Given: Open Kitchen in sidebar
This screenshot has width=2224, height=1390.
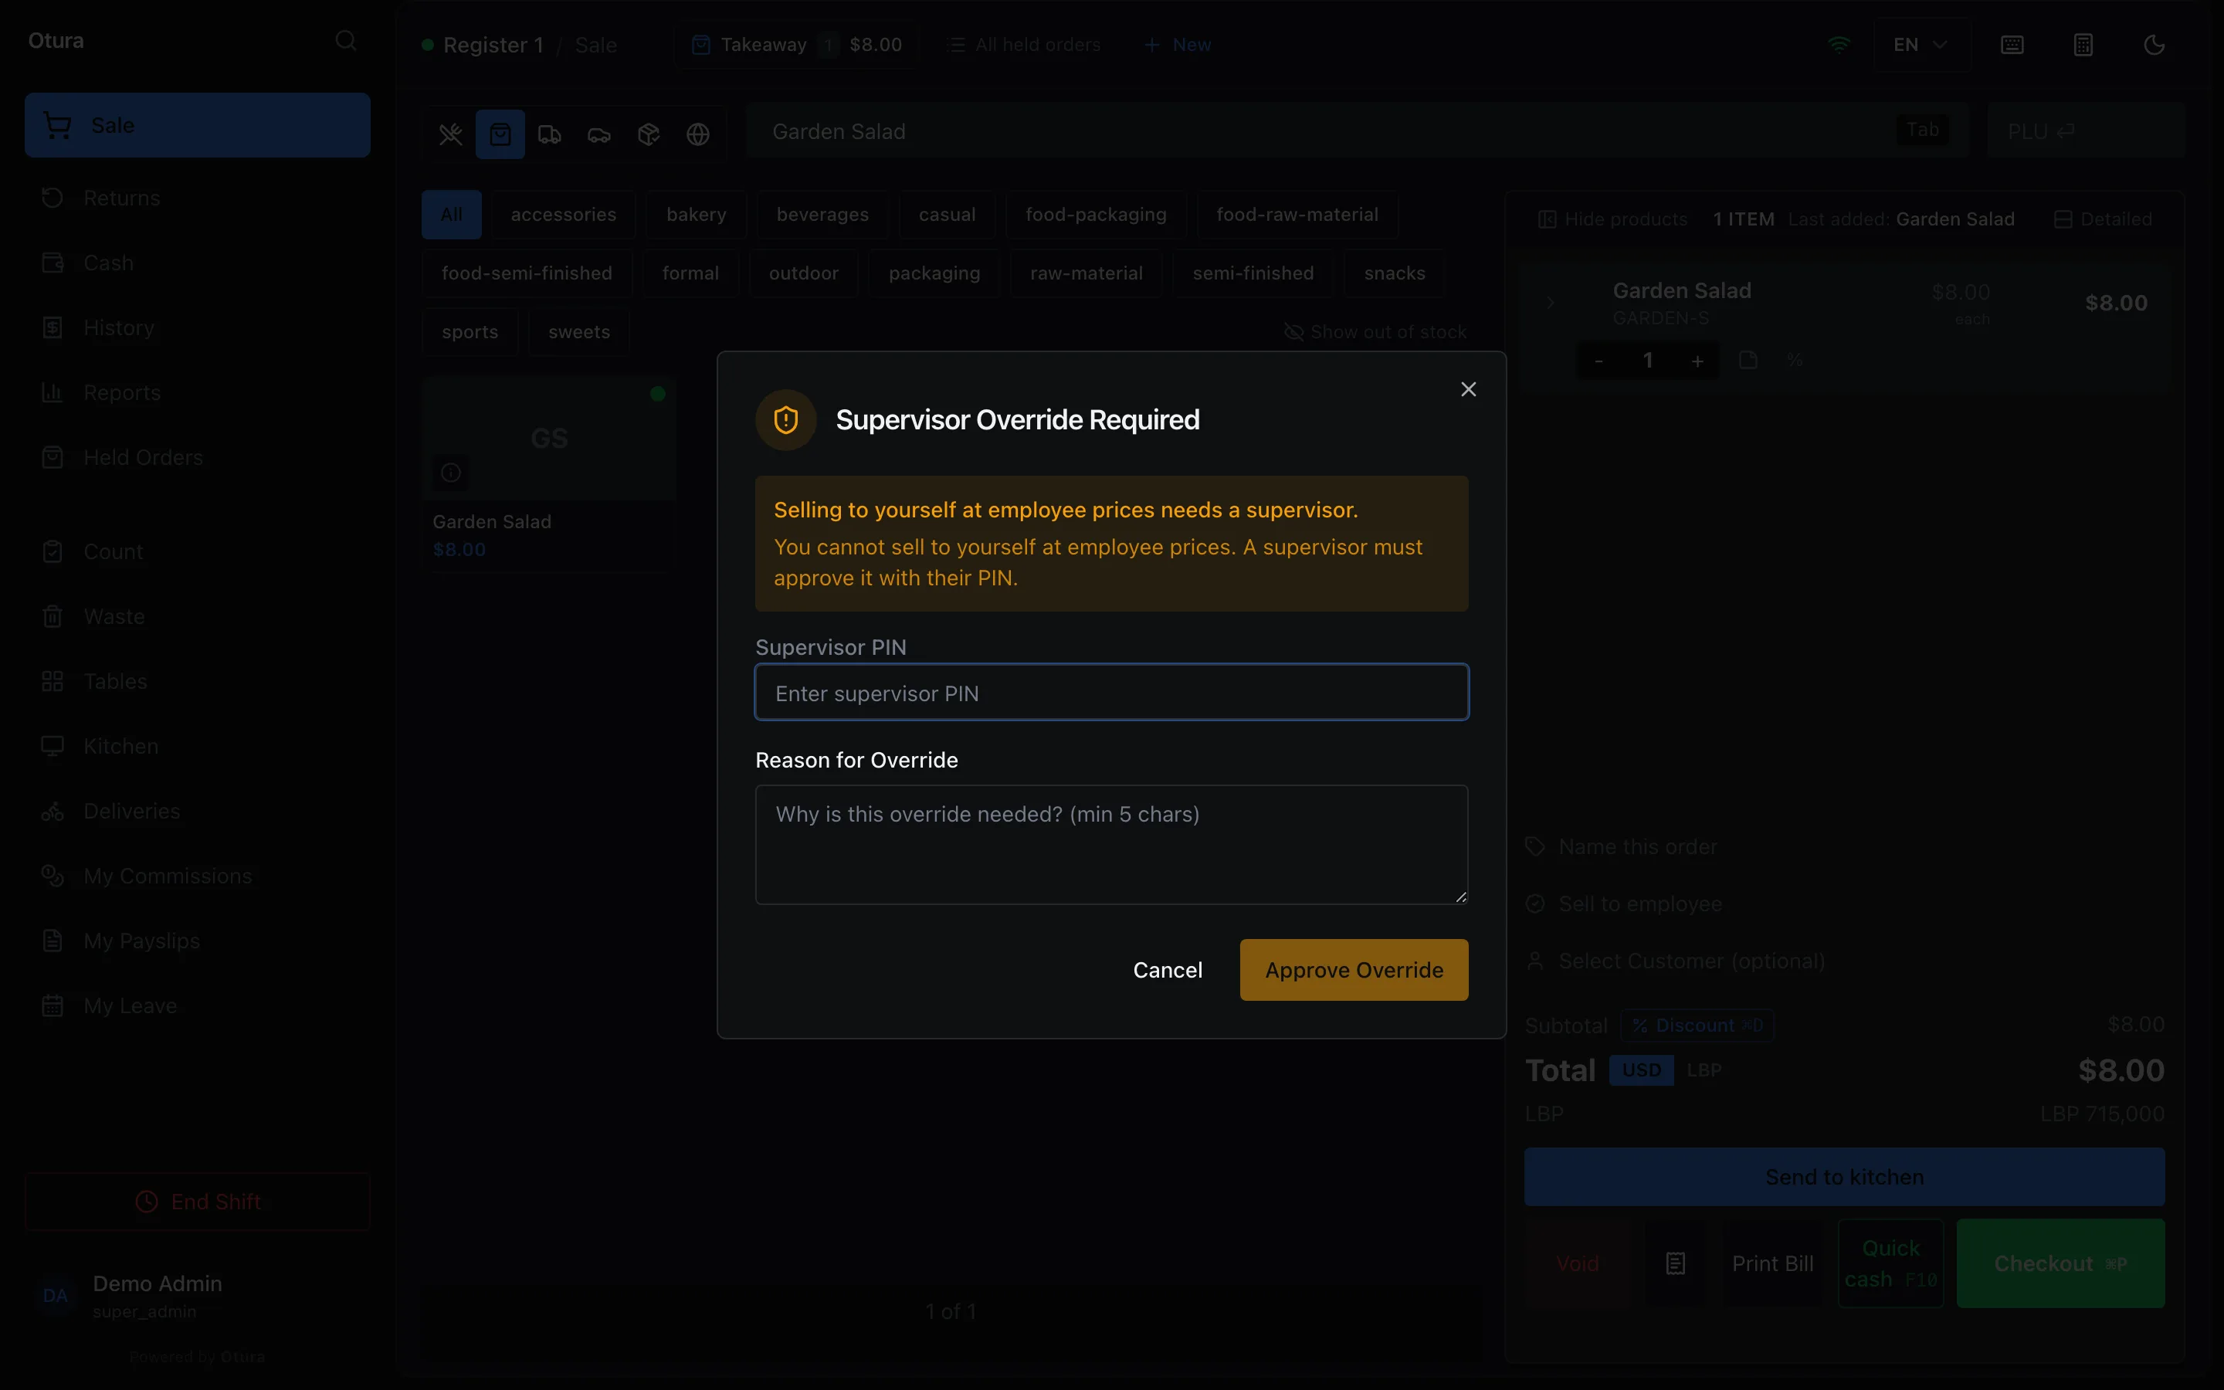Looking at the screenshot, I should [198, 747].
